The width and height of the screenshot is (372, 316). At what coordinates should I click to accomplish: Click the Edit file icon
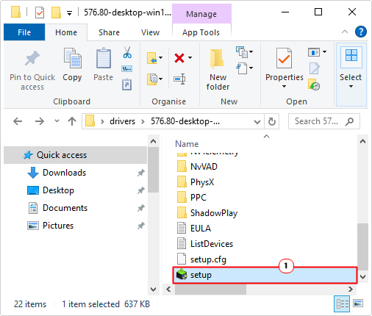click(x=315, y=68)
